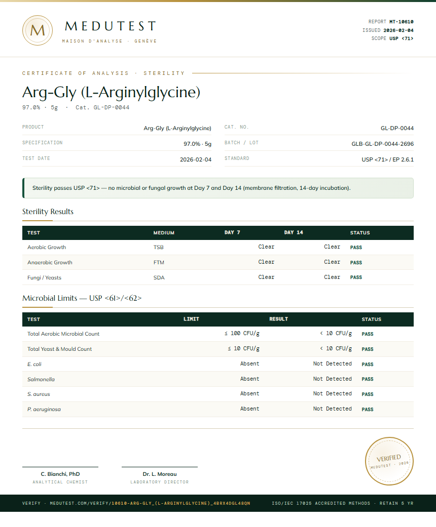Click PASS status for S. aureus
The width and height of the screenshot is (436, 527).
368,394
